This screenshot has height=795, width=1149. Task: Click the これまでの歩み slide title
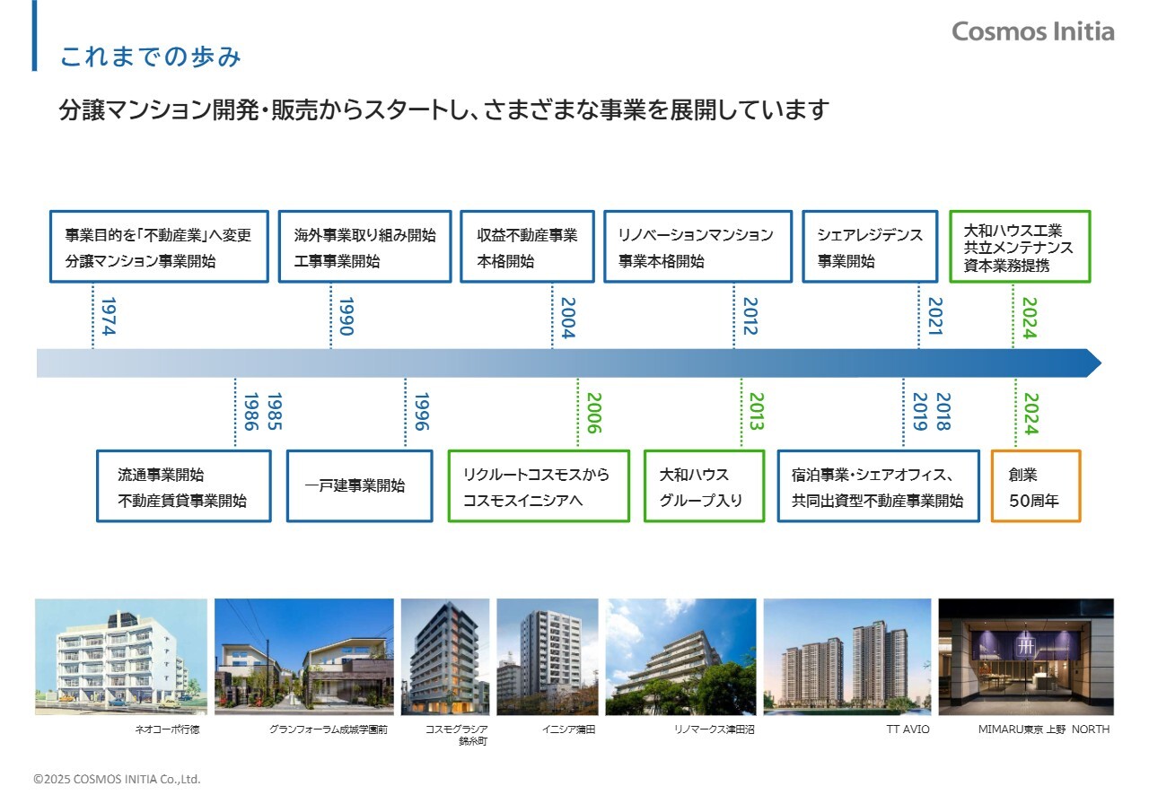[150, 57]
